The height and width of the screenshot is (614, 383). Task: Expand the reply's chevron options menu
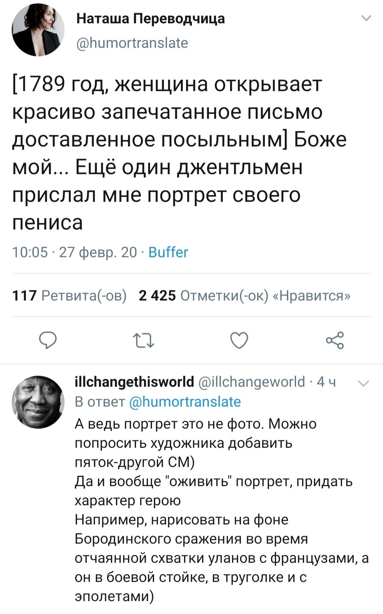(x=364, y=383)
